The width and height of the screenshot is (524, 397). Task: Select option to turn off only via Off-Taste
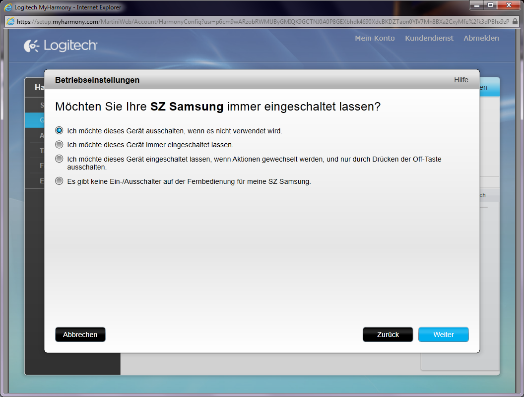59,159
